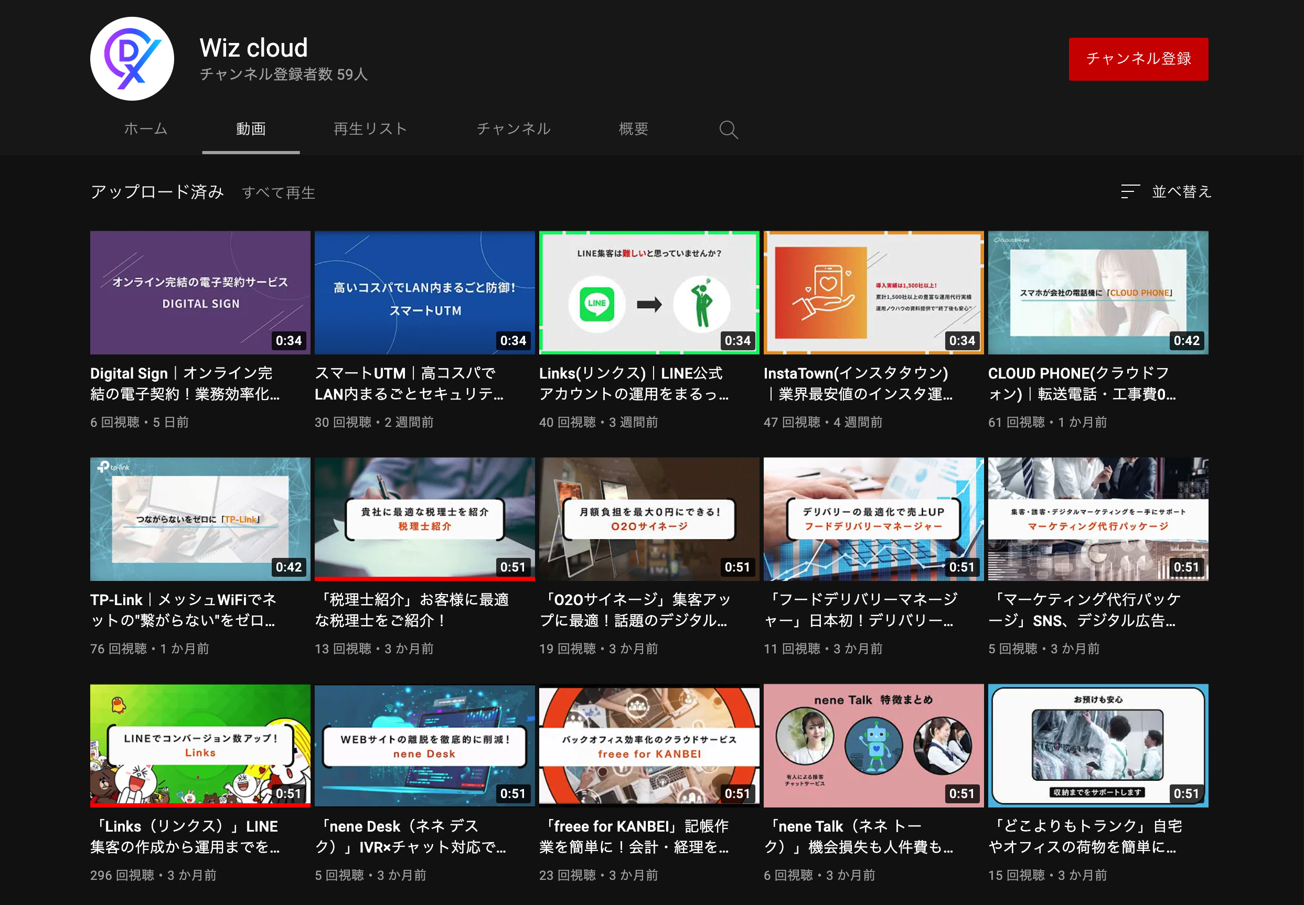
Task: Open the スマートUTM video thumbnail
Action: (x=425, y=293)
